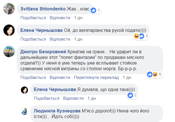Open Дмитро Безкровний profile name link
Viewport: 175px width, 122px height.
[44, 52]
